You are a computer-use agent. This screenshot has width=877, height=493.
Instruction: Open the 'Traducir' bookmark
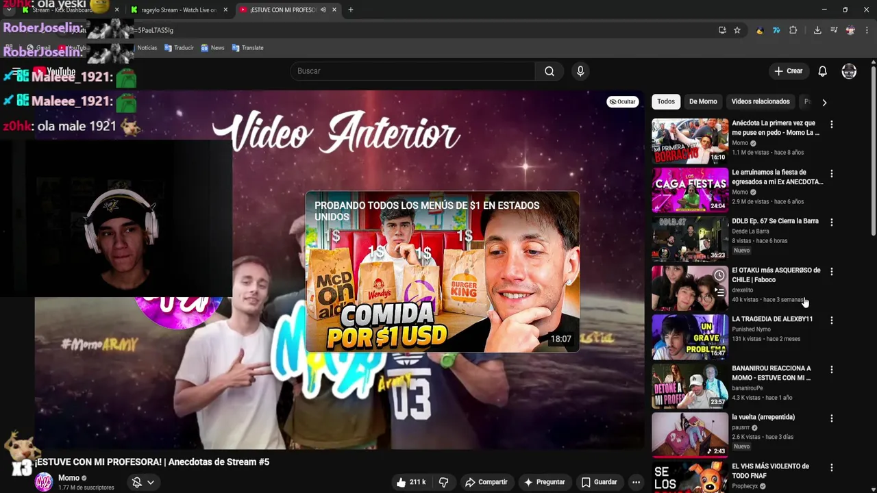point(179,48)
